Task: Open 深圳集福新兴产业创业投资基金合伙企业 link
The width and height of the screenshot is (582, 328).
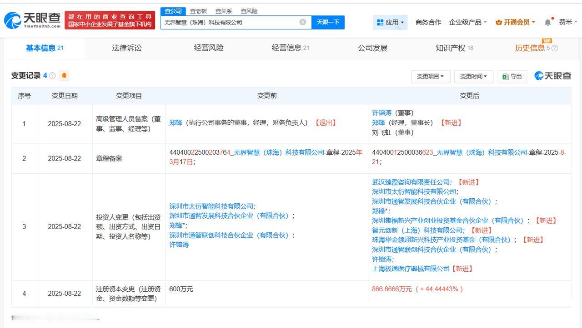Action: coord(448,220)
